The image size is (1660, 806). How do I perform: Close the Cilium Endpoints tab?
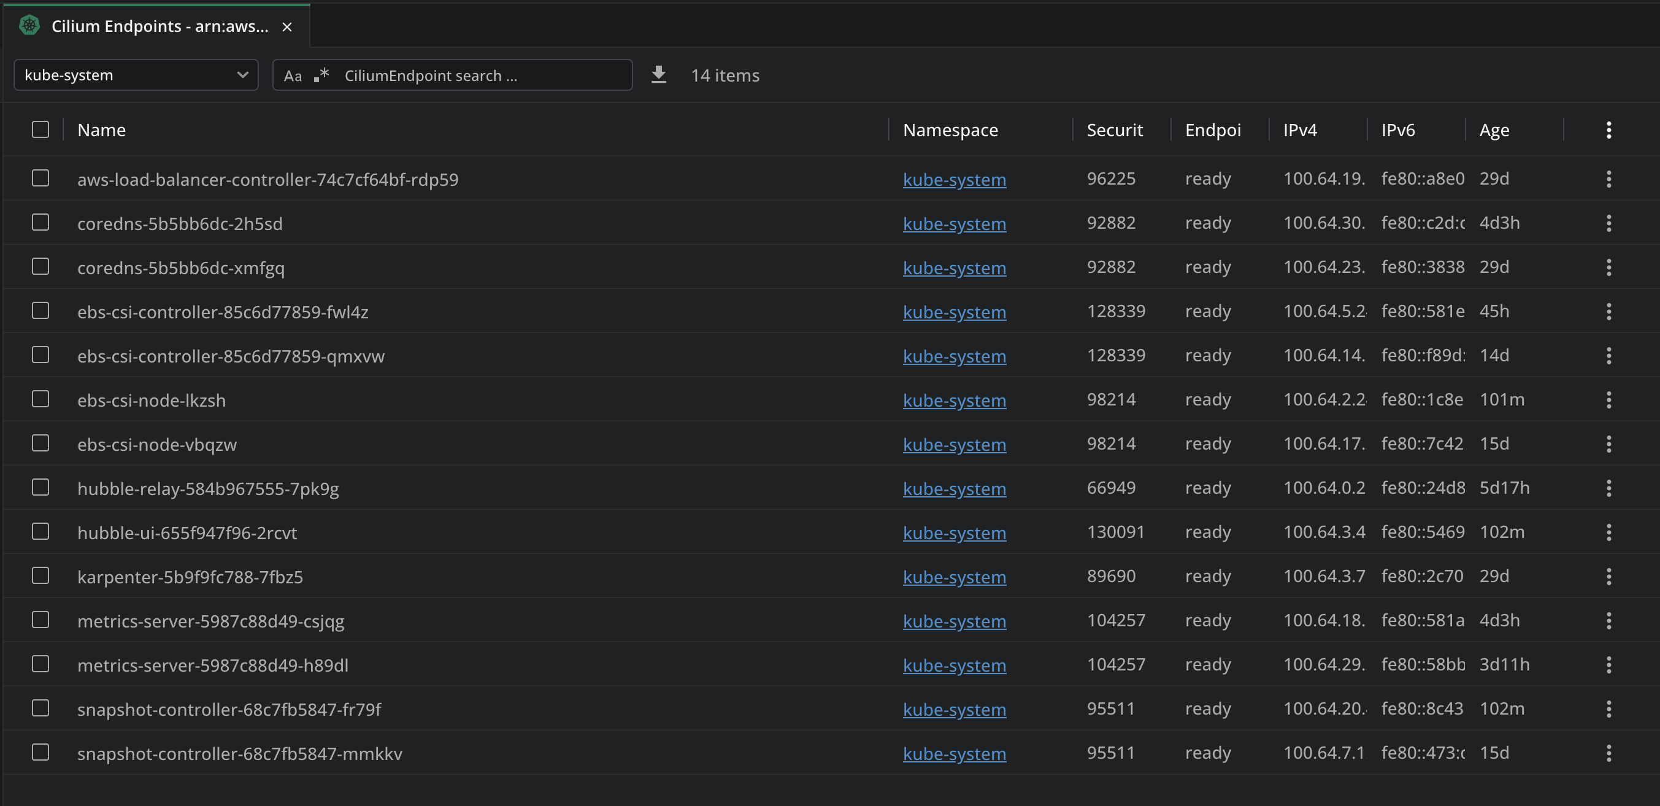[x=286, y=27]
